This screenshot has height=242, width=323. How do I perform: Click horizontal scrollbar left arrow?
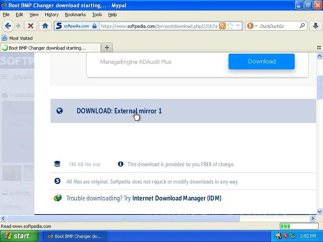(3, 218)
